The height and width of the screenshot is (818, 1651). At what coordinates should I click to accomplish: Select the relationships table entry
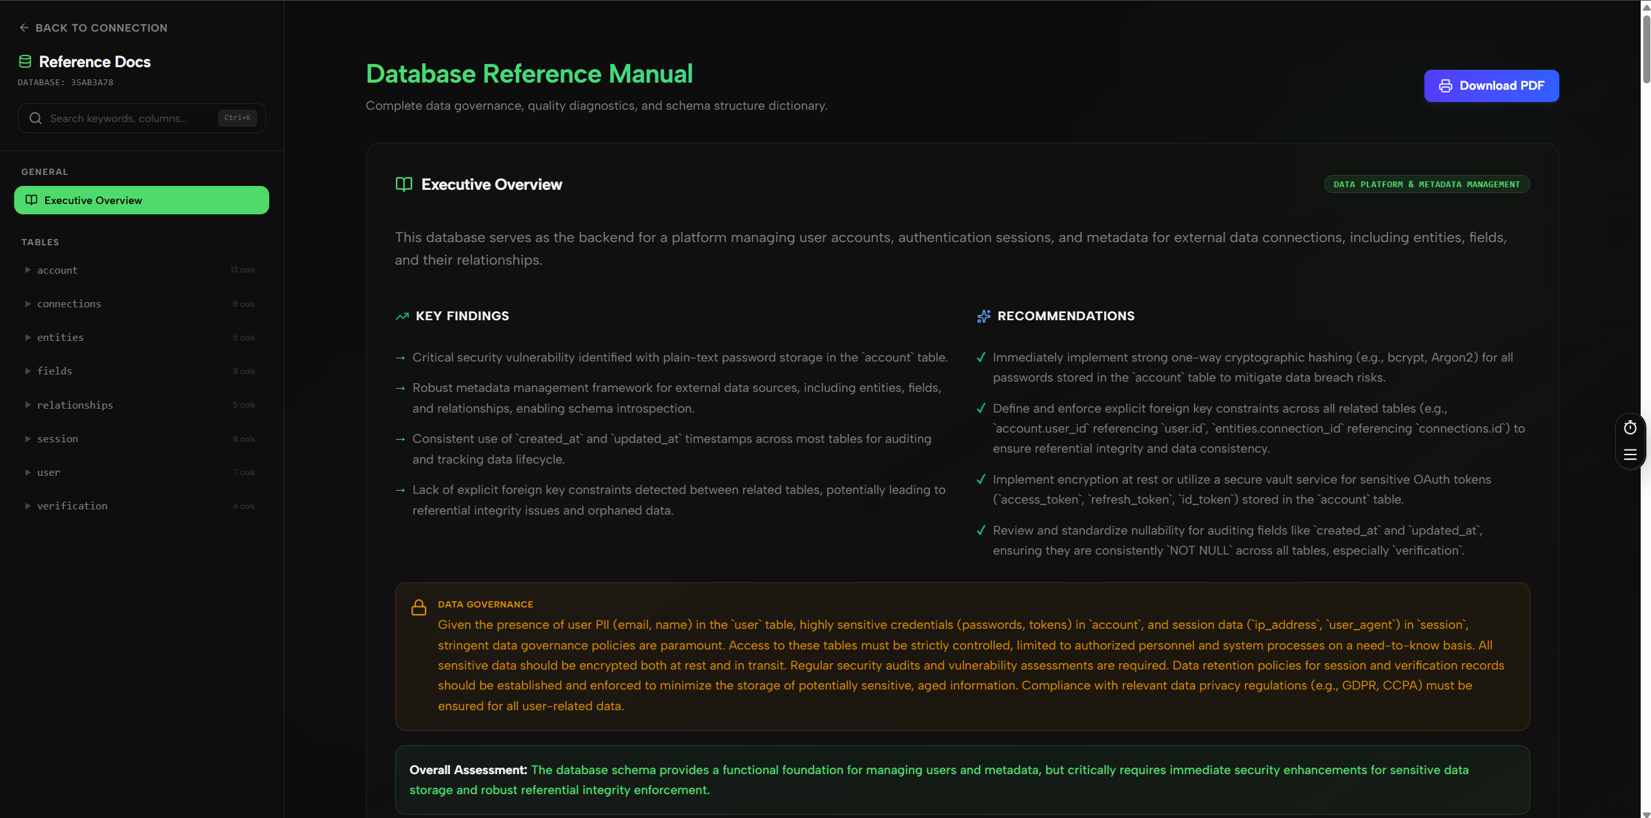(x=141, y=405)
